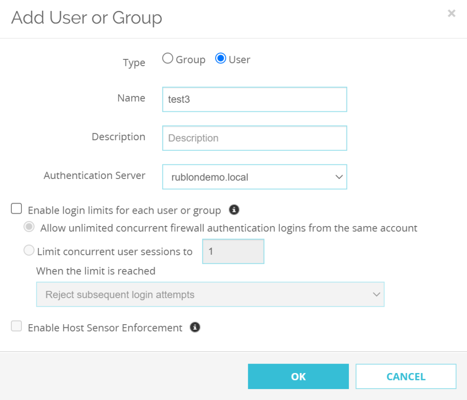The image size is (467, 400).
Task: Open the Authentication Server dropdown
Action: click(254, 177)
